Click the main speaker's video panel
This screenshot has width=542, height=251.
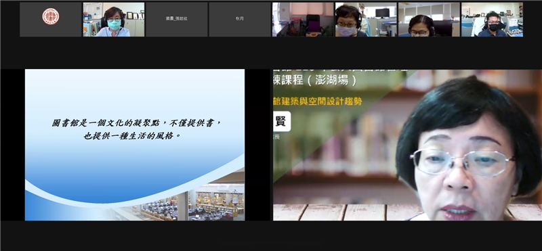point(407,145)
